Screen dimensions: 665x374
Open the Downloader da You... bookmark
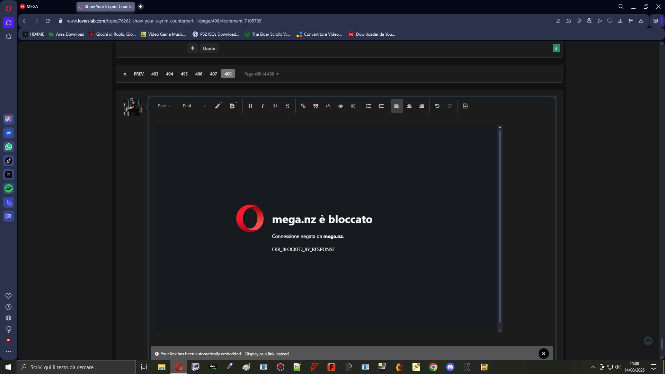(x=372, y=34)
